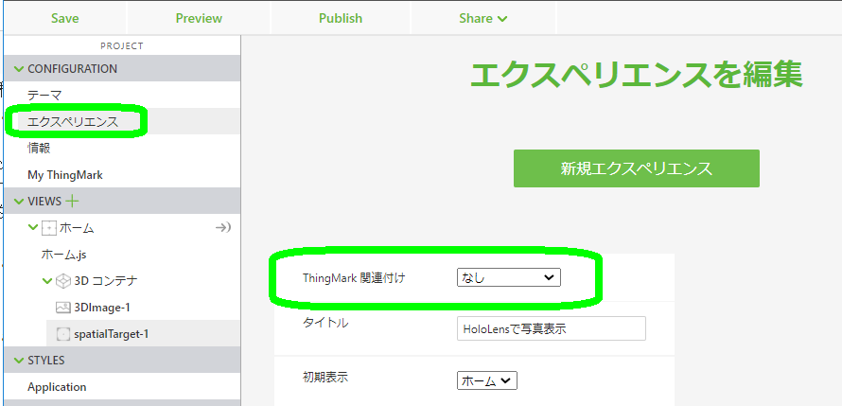Click the arrow icon beside ホーム view
Viewport: 842px width, 406px height.
tap(223, 228)
